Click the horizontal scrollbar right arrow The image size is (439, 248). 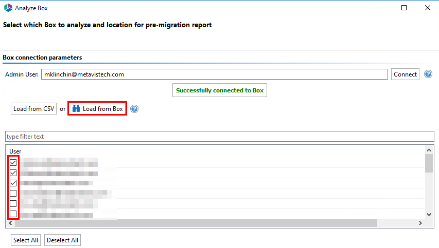(x=420, y=223)
